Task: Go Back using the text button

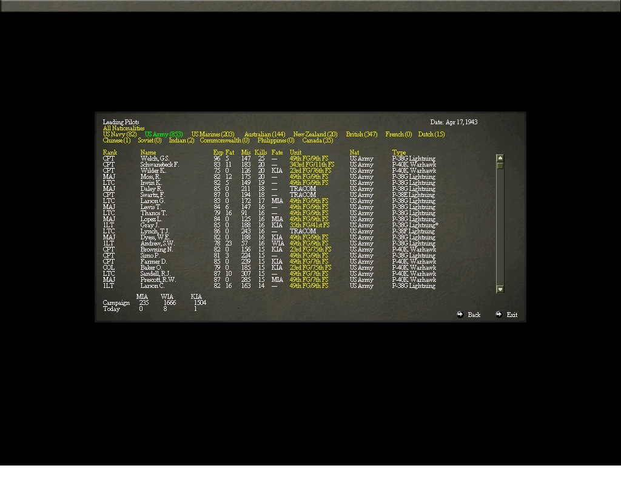Action: click(x=474, y=315)
